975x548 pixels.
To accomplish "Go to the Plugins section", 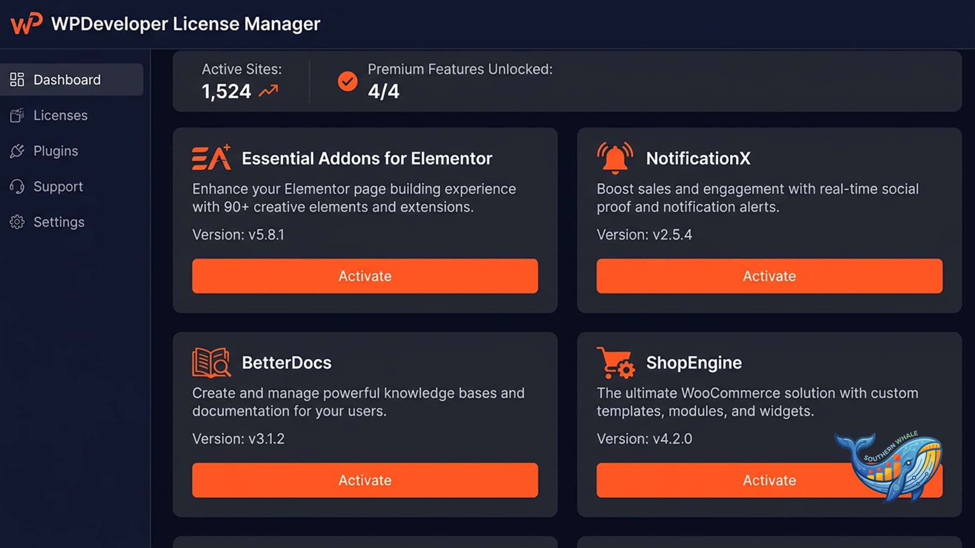I will click(72, 151).
